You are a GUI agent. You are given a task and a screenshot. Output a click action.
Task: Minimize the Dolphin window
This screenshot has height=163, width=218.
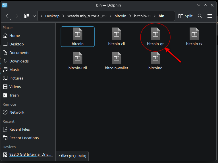click(199, 5)
